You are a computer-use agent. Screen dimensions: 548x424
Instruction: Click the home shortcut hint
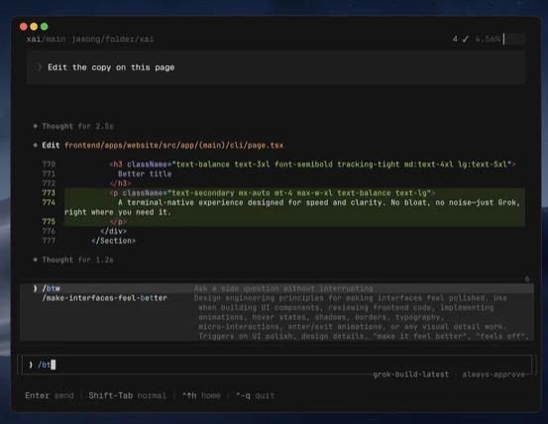click(201, 395)
